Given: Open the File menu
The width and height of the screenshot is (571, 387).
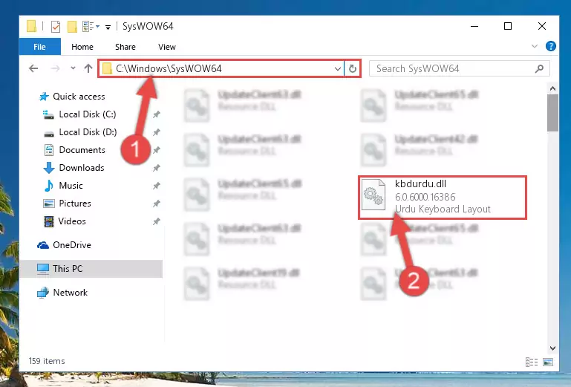Looking at the screenshot, I should click(39, 47).
